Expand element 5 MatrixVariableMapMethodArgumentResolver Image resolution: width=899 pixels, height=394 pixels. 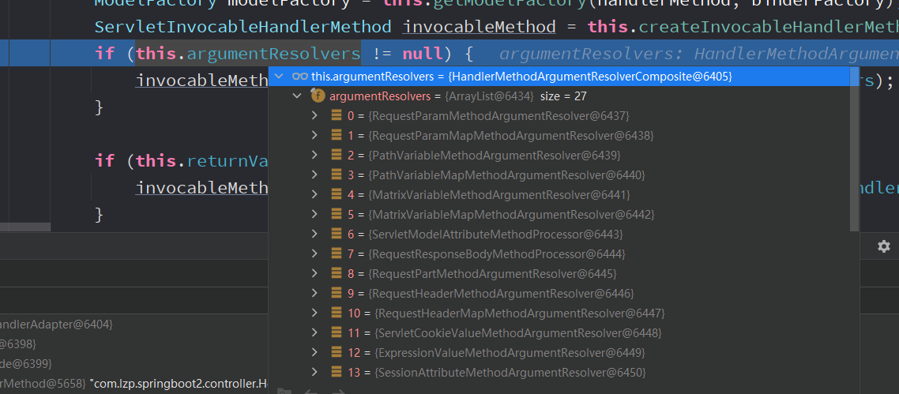point(314,214)
